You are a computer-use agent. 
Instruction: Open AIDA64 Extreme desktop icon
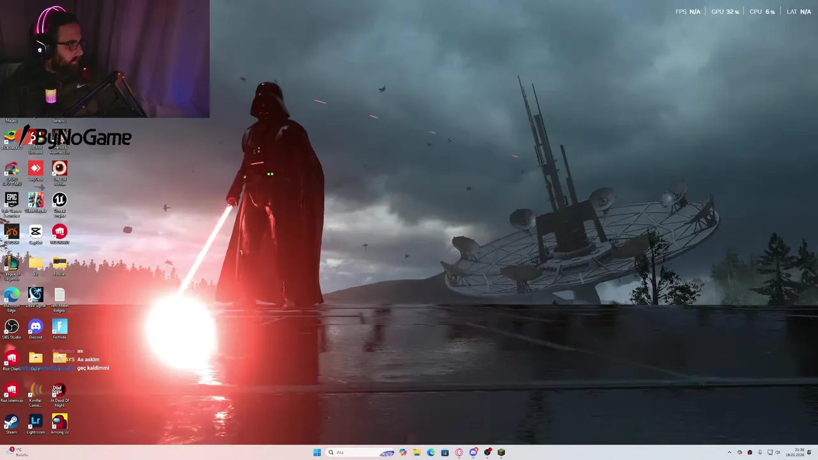36,141
